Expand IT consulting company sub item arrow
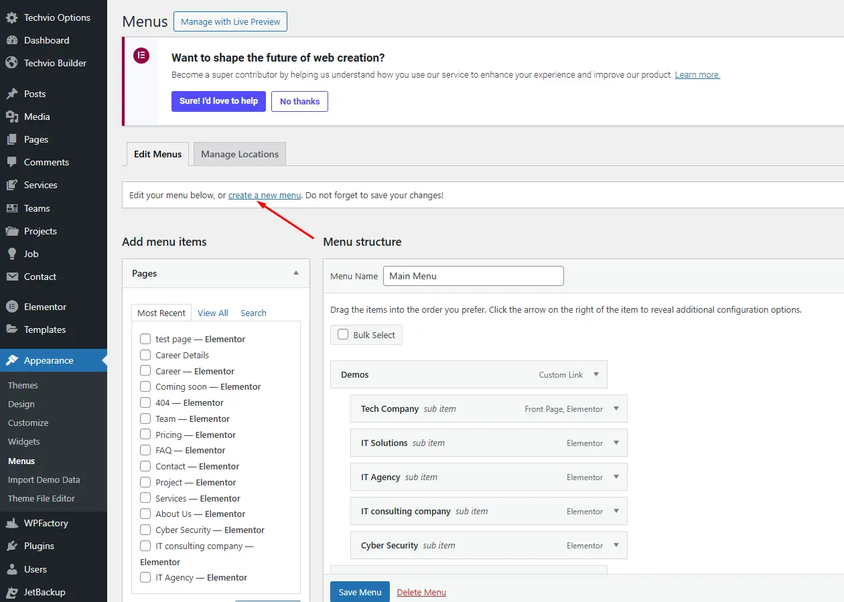Viewport: 844px width, 602px height. [616, 511]
